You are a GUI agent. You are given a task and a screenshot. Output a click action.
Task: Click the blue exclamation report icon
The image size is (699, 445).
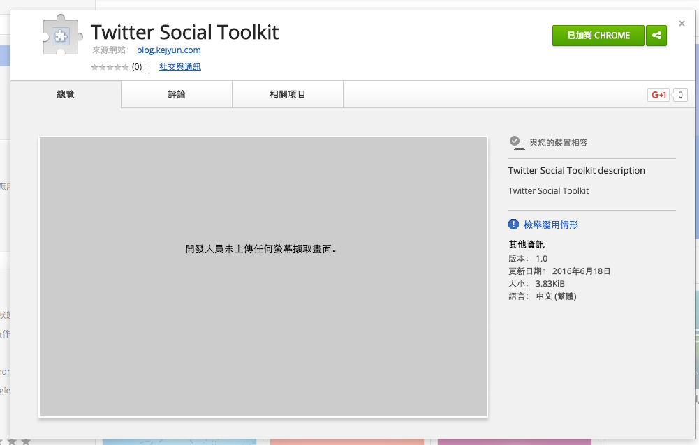click(514, 225)
